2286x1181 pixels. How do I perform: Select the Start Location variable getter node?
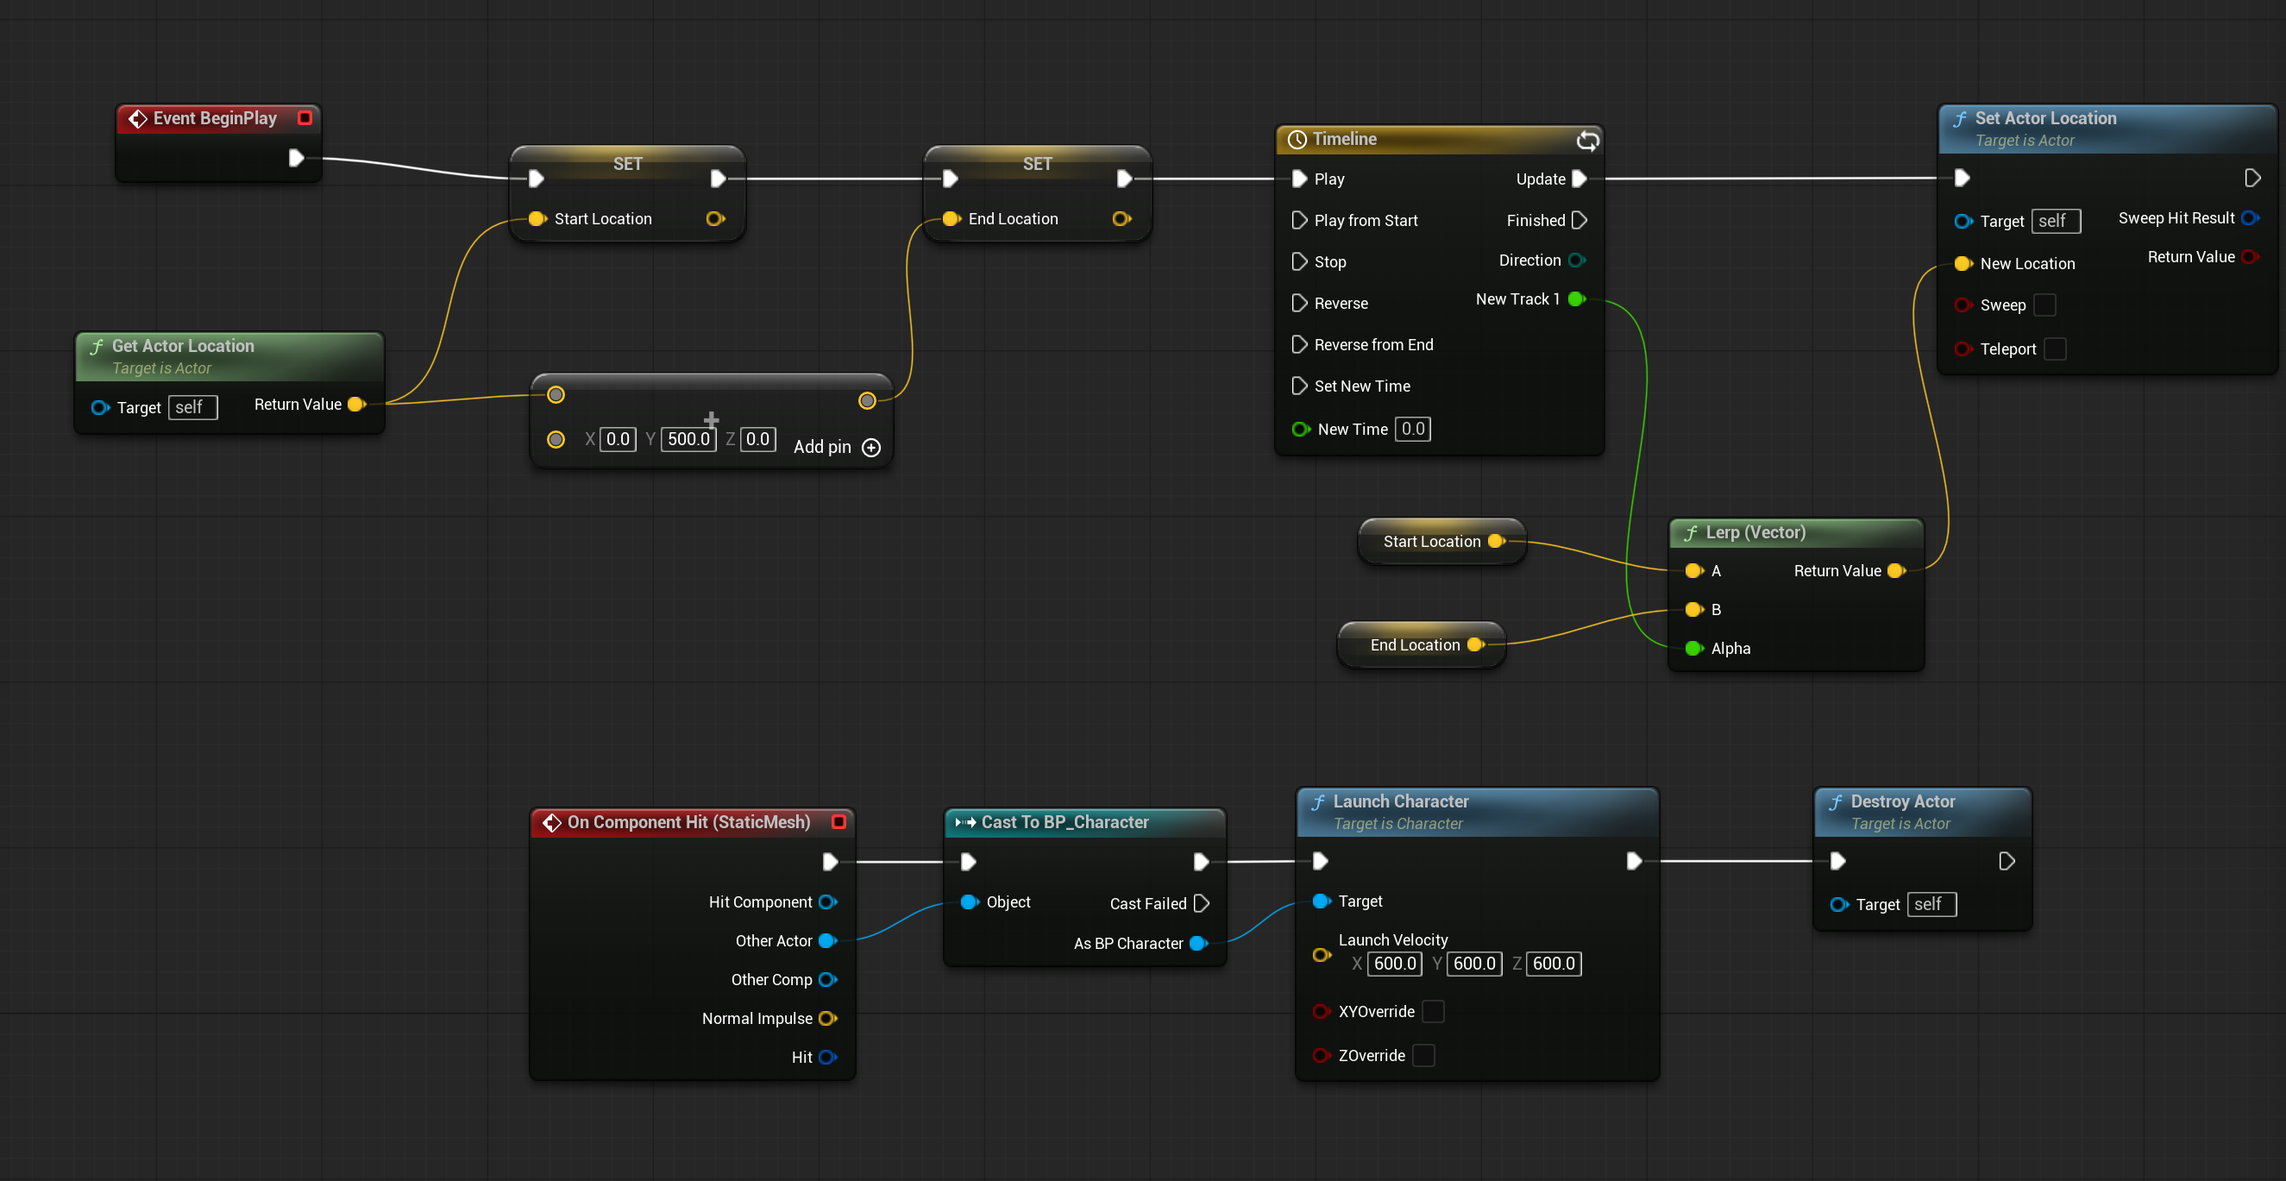(1442, 541)
